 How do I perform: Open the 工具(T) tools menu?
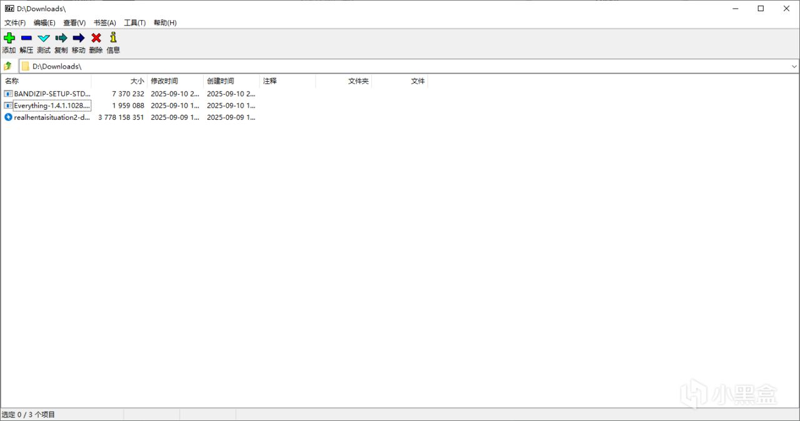coord(135,22)
